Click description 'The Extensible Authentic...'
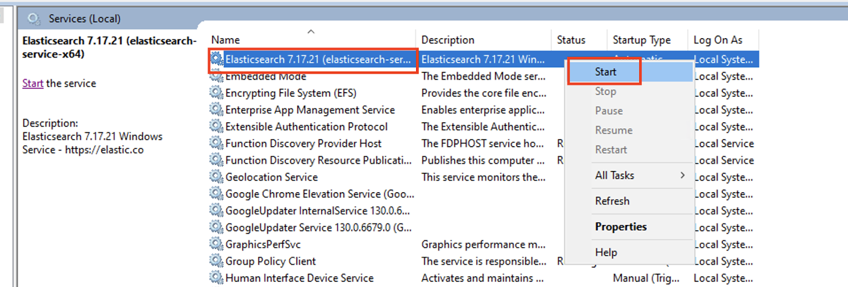The width and height of the screenshot is (848, 287). pyautogui.click(x=483, y=127)
